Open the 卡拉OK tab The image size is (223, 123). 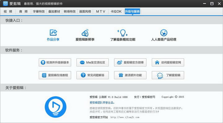(x=116, y=12)
